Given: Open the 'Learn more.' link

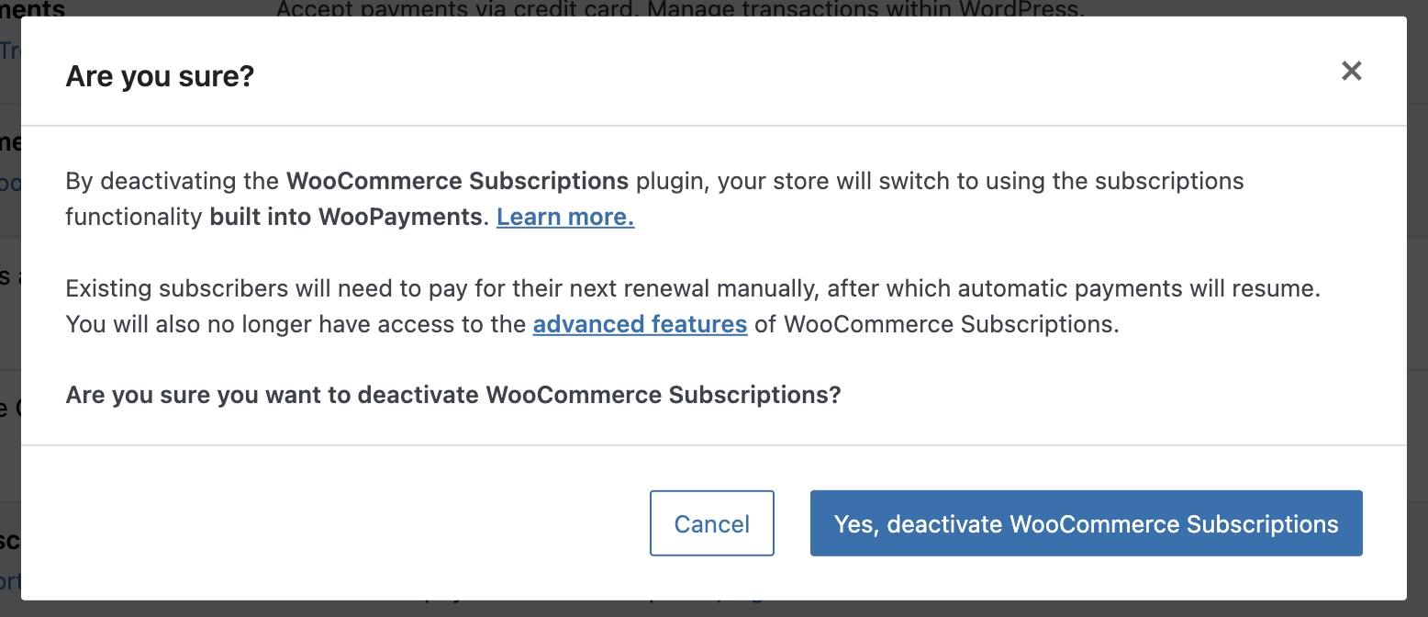Looking at the screenshot, I should 565,218.
